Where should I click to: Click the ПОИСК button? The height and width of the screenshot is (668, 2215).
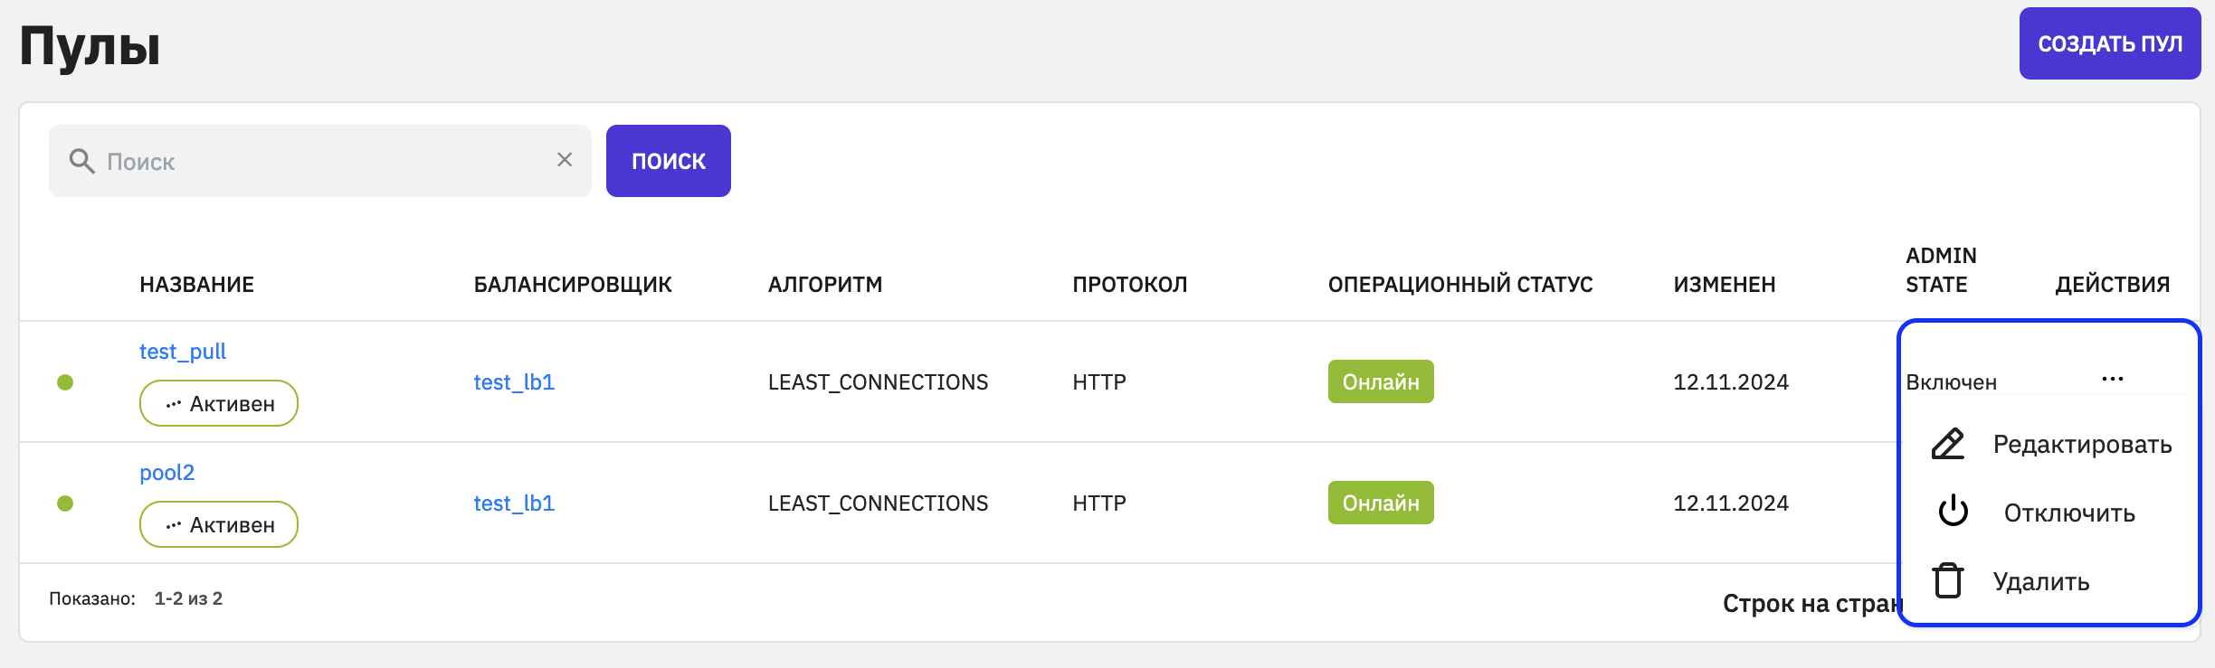tap(669, 161)
